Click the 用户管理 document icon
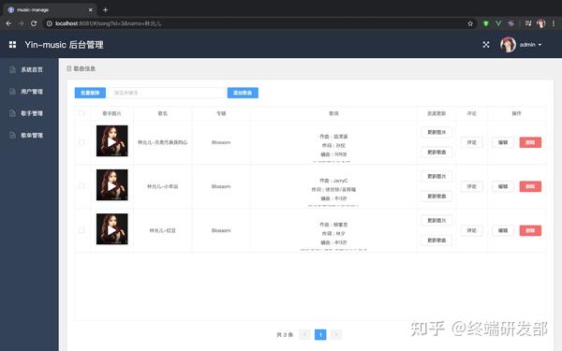This screenshot has width=562, height=351. (12, 92)
